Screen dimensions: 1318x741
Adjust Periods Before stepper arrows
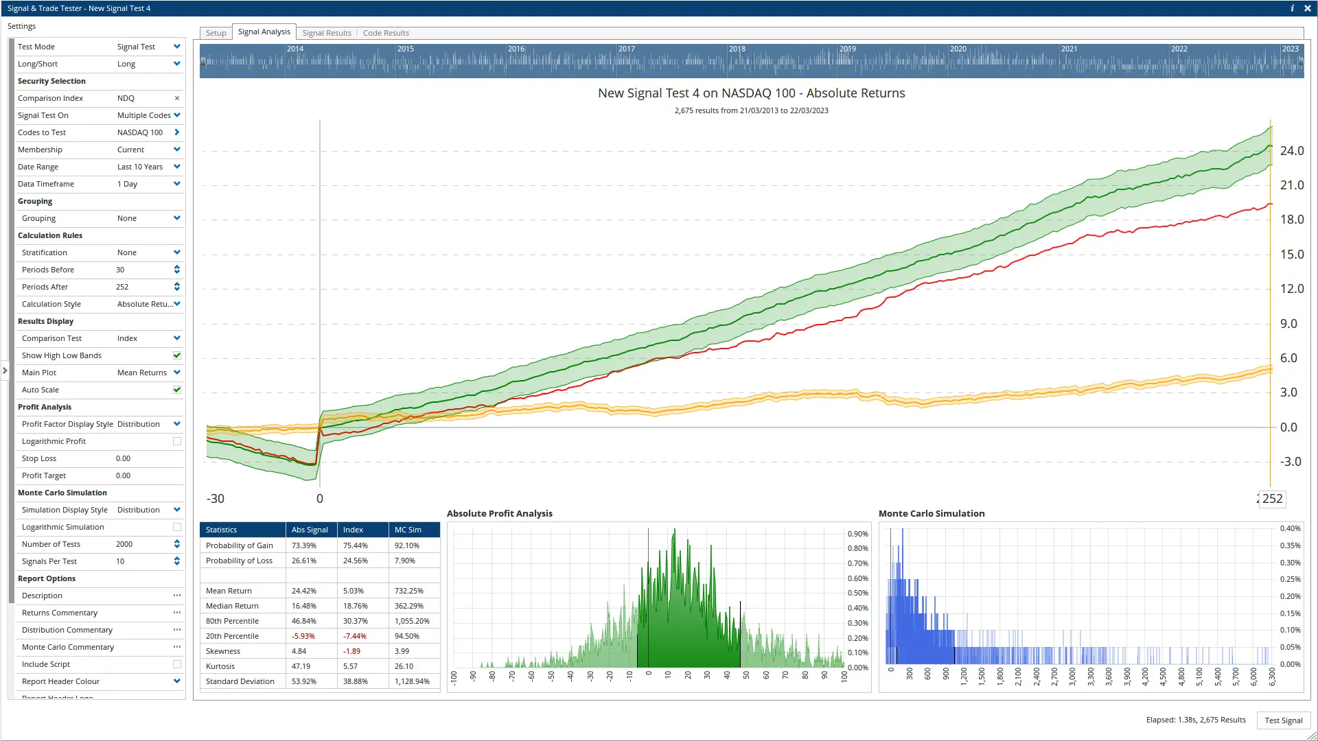point(177,270)
